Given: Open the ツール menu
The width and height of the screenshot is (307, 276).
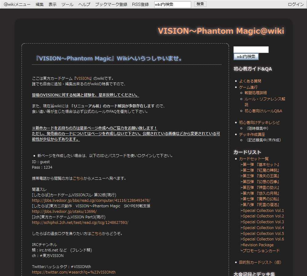Looking at the screenshot, I should pyautogui.click(x=67, y=4).
